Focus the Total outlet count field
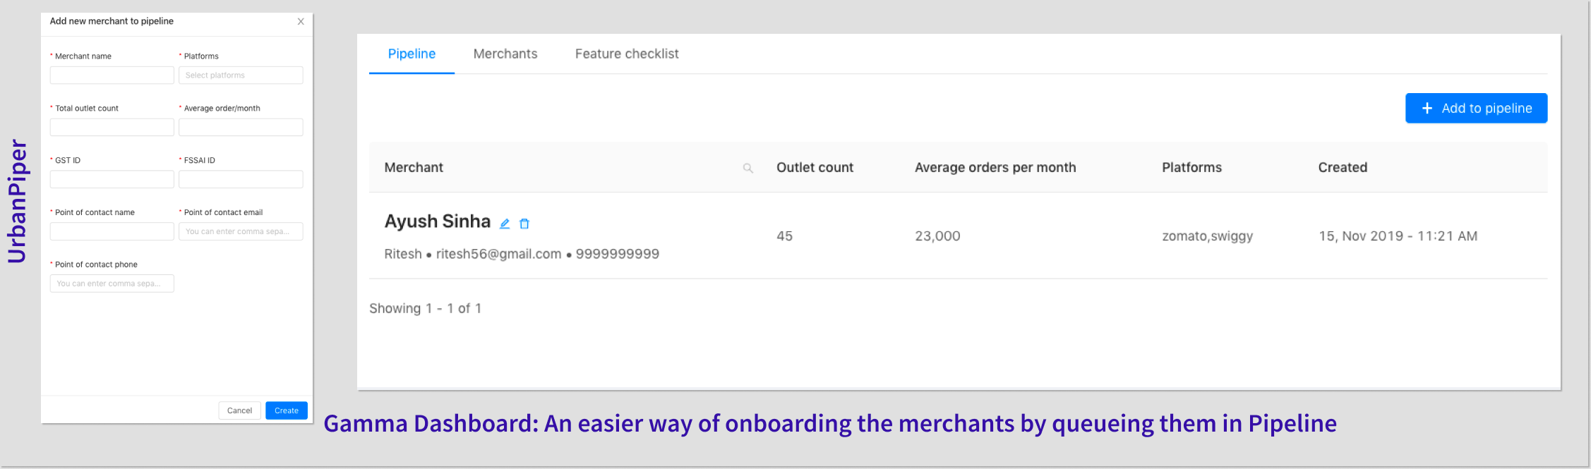Image resolution: width=1591 pixels, height=469 pixels. tap(112, 128)
